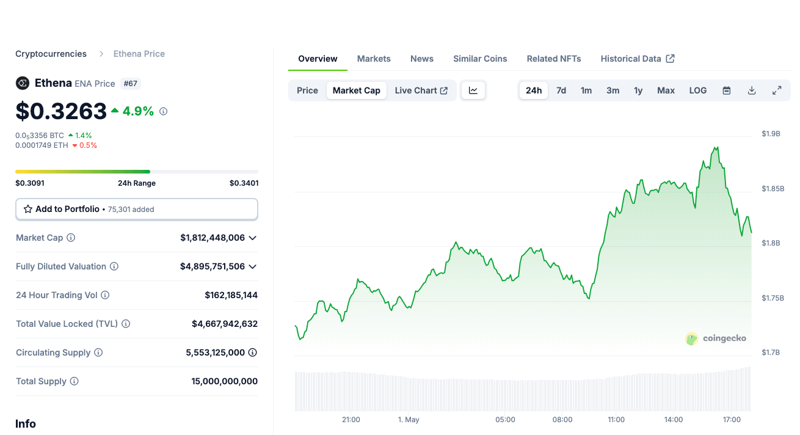Click the info icon beside Circulating Supply
Viewport: 800px width, 435px height.
coord(97,353)
